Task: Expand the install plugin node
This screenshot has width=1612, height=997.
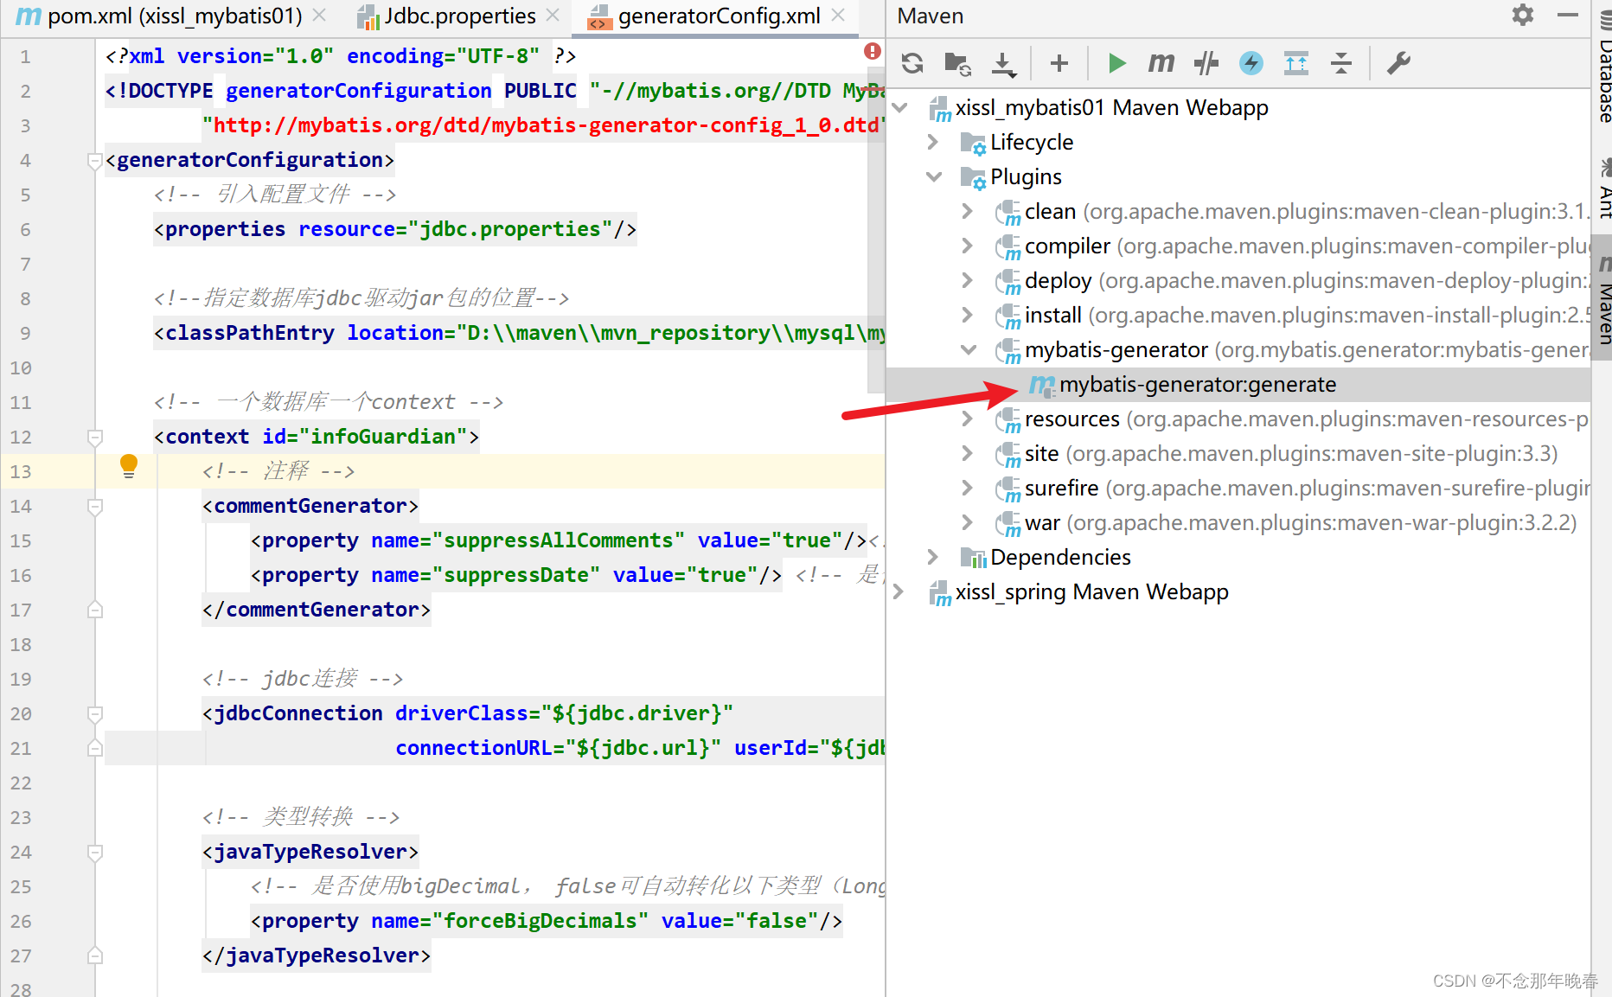Action: 968,315
